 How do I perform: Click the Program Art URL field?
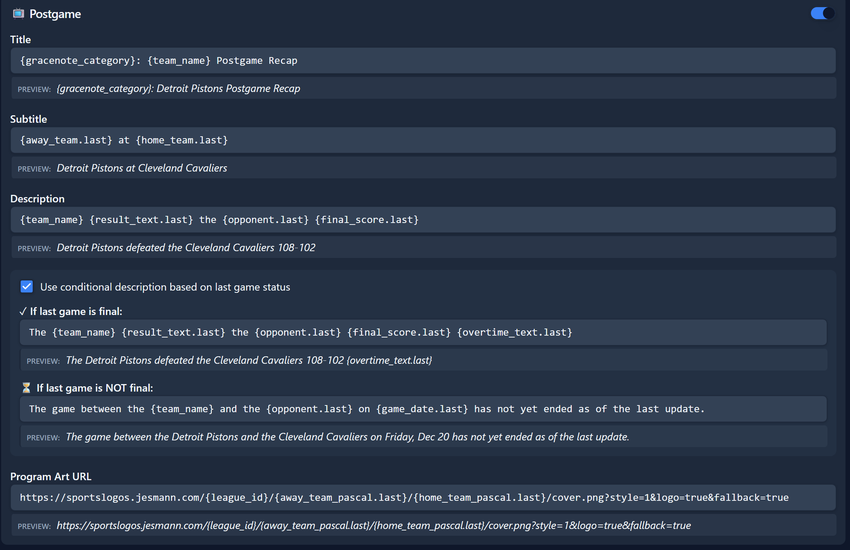click(x=423, y=497)
